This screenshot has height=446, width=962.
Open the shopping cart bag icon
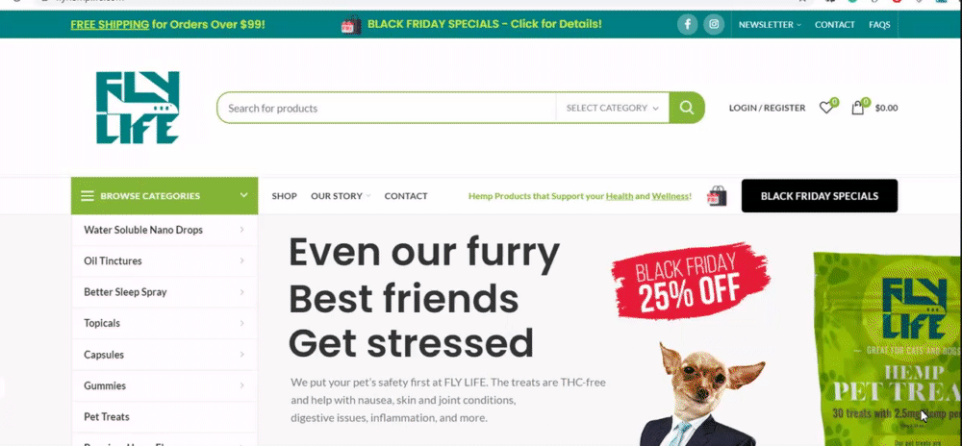point(858,108)
